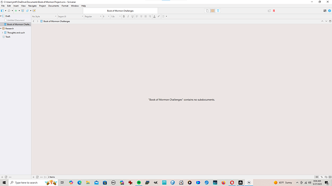Open the Project menu
This screenshot has width=332, height=186.
pos(42,6)
